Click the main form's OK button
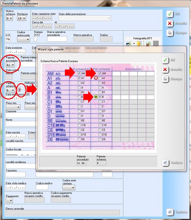 point(170,14)
